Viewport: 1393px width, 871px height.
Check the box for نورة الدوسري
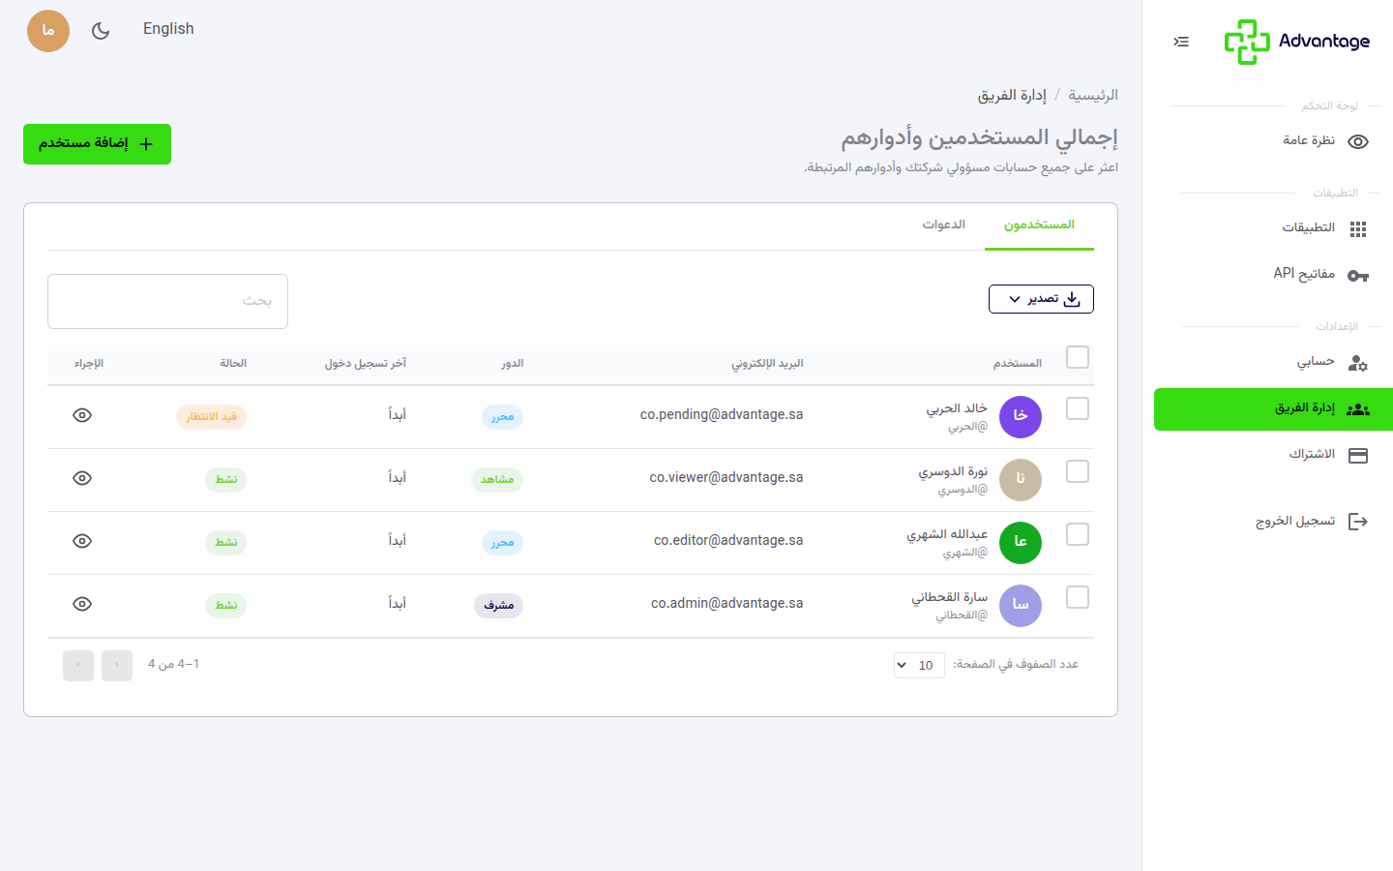coord(1078,471)
